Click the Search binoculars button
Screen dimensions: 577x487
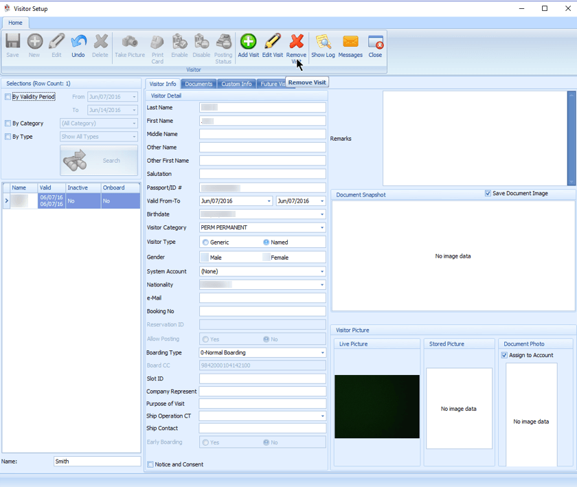[x=99, y=161]
